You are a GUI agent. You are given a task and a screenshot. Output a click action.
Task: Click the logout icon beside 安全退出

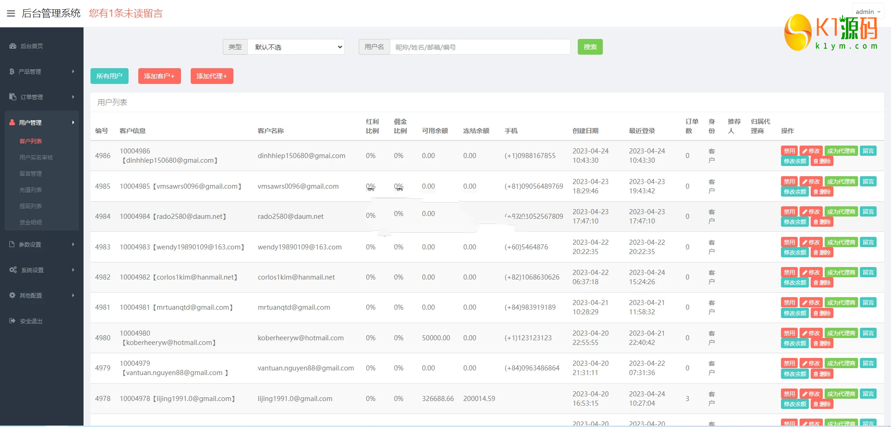(x=12, y=321)
